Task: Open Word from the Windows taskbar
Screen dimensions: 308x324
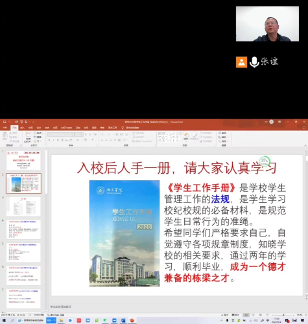Action: [123, 320]
